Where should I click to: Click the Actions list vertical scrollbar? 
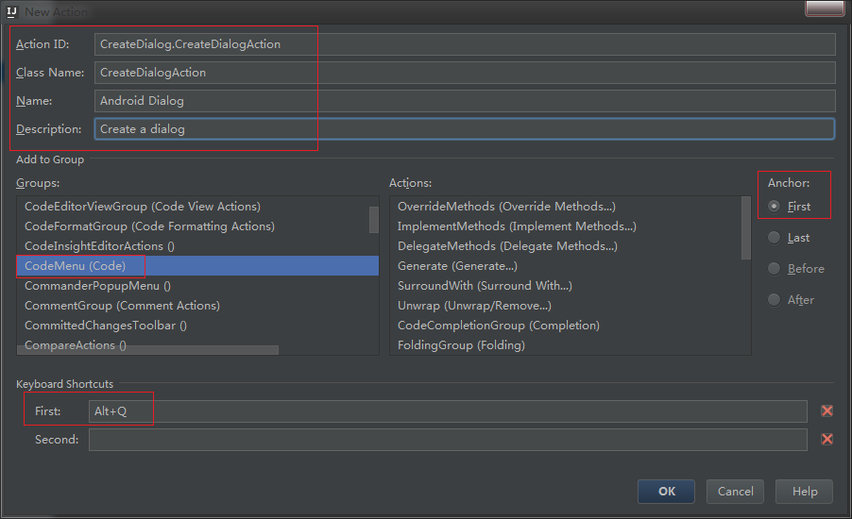746,226
